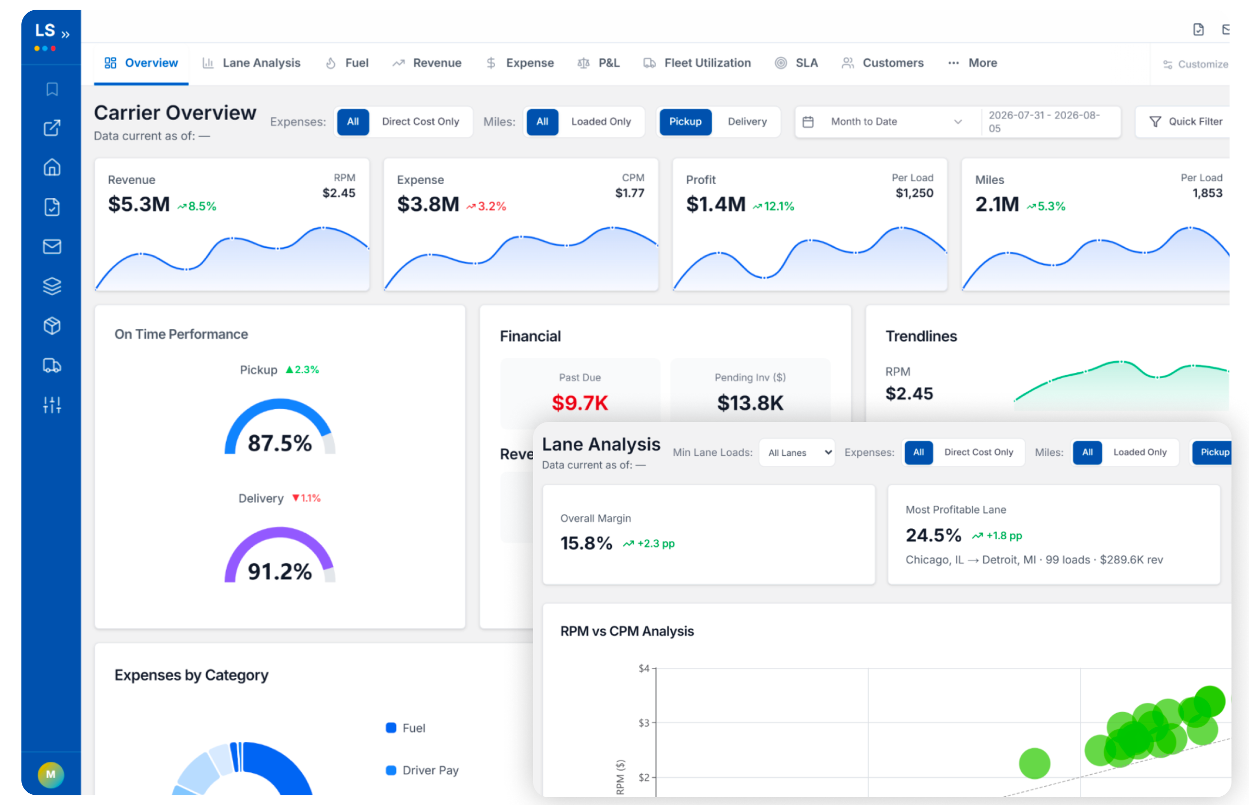Select Direct Cost Only in Carrier Overview
1249x805 pixels.
(x=421, y=122)
